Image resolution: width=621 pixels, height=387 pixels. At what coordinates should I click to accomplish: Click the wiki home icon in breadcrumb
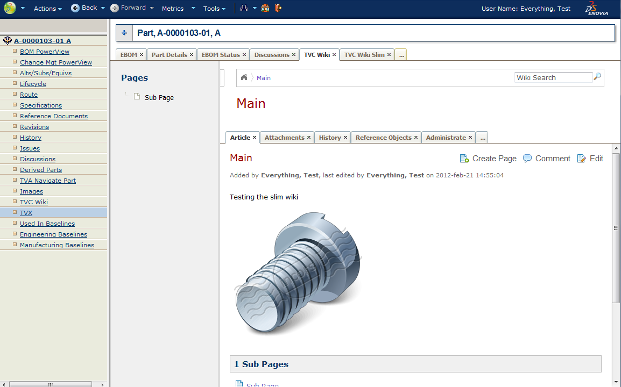point(244,77)
